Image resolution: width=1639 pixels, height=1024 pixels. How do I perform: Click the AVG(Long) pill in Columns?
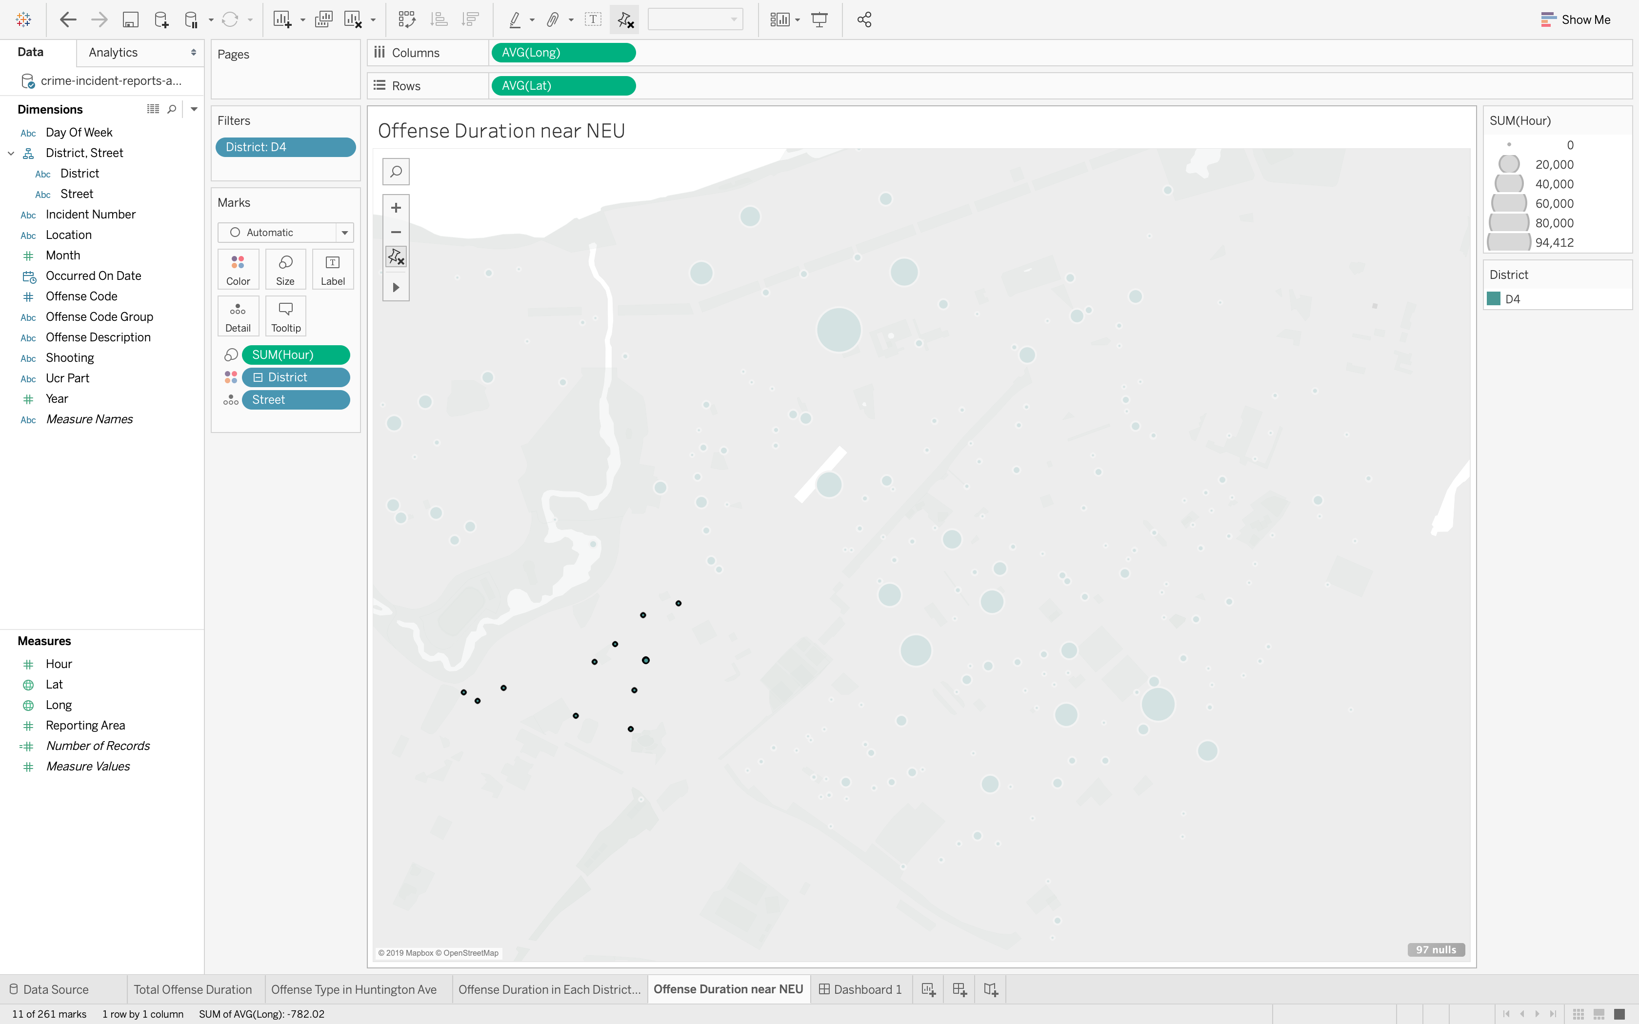(563, 53)
